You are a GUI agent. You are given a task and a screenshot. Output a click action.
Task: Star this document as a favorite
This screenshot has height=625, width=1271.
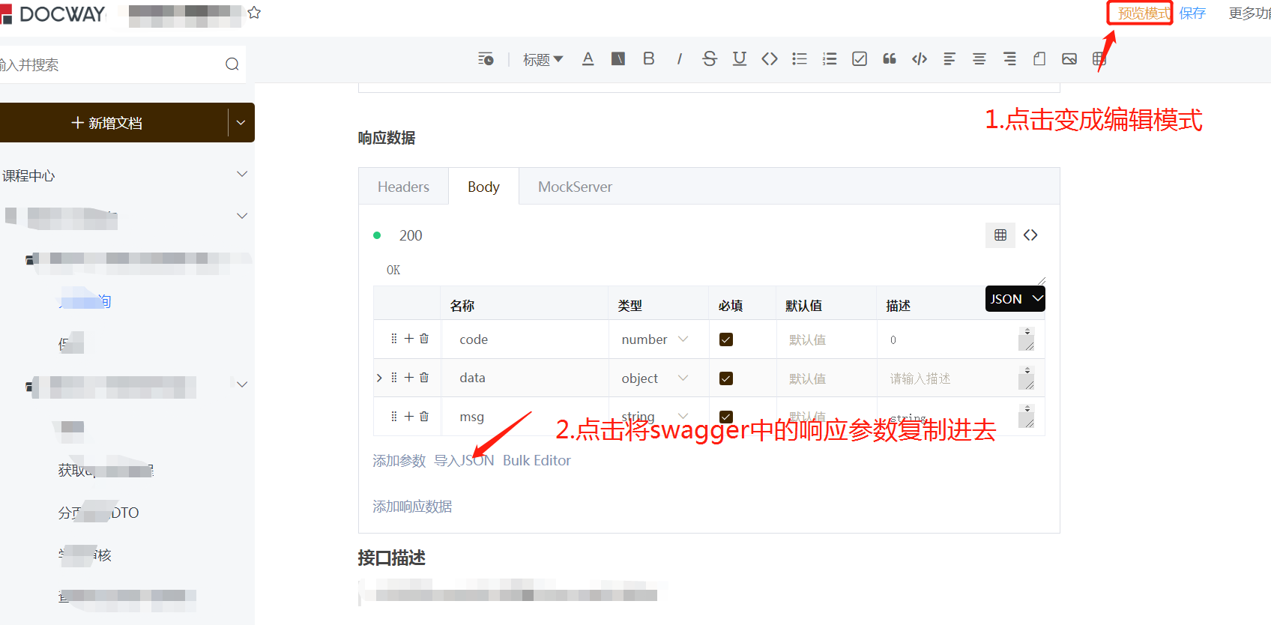[x=254, y=13]
